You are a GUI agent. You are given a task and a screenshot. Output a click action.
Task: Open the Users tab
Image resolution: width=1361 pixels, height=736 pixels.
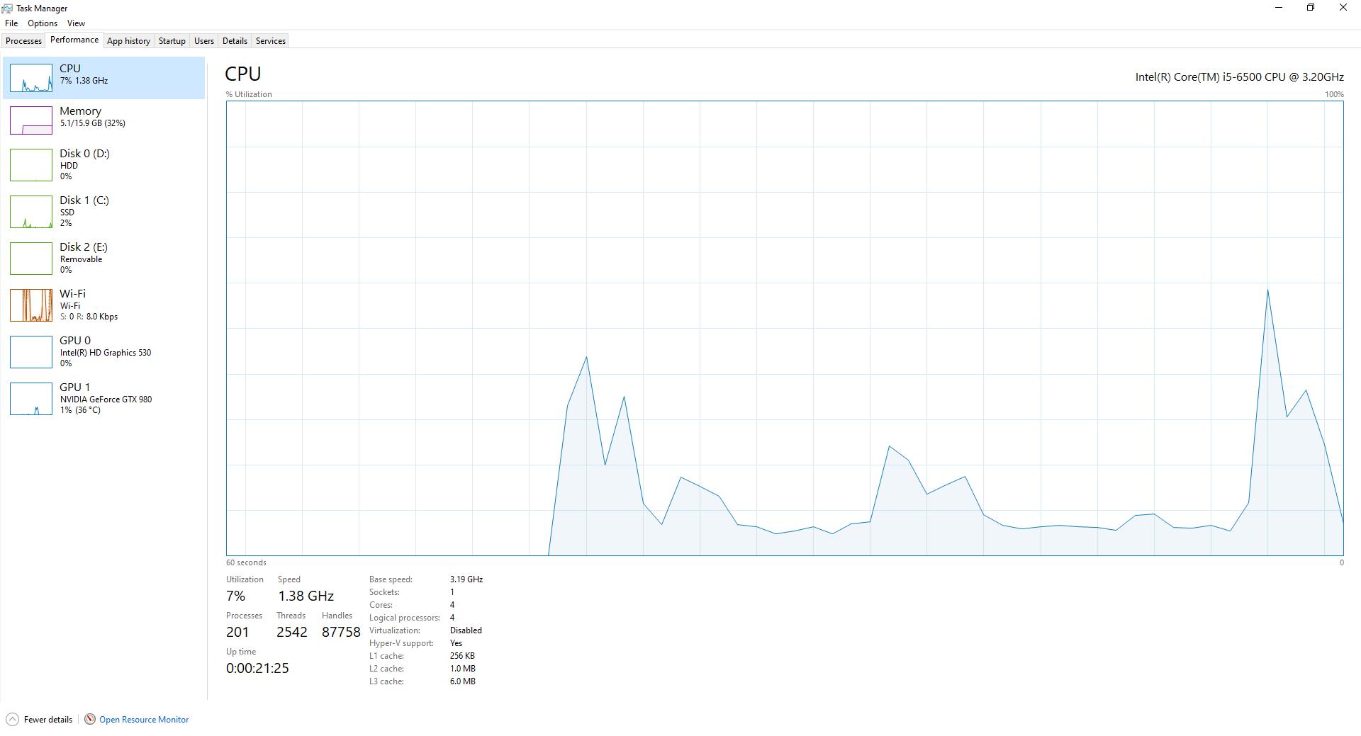pyautogui.click(x=204, y=41)
